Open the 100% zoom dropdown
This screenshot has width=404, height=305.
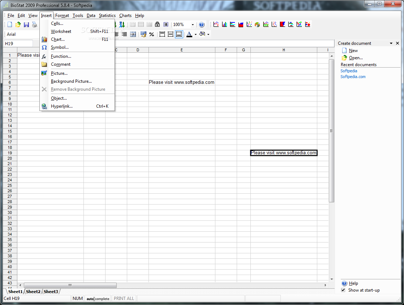coord(193,25)
